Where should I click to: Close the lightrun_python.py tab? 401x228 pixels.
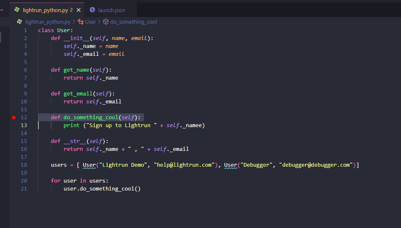click(x=78, y=10)
